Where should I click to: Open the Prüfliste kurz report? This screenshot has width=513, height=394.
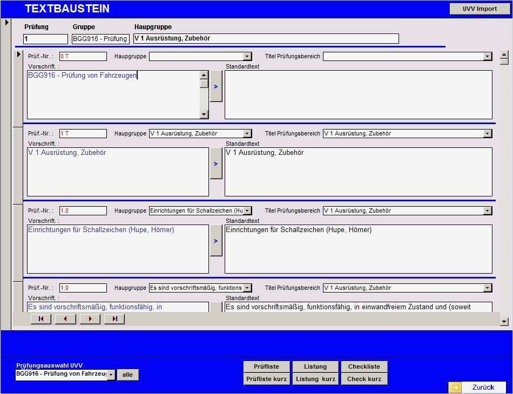(266, 379)
